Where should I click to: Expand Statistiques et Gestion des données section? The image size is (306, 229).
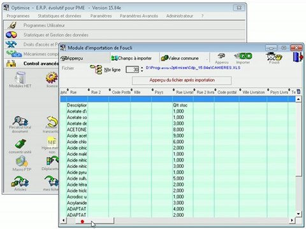tap(124, 35)
